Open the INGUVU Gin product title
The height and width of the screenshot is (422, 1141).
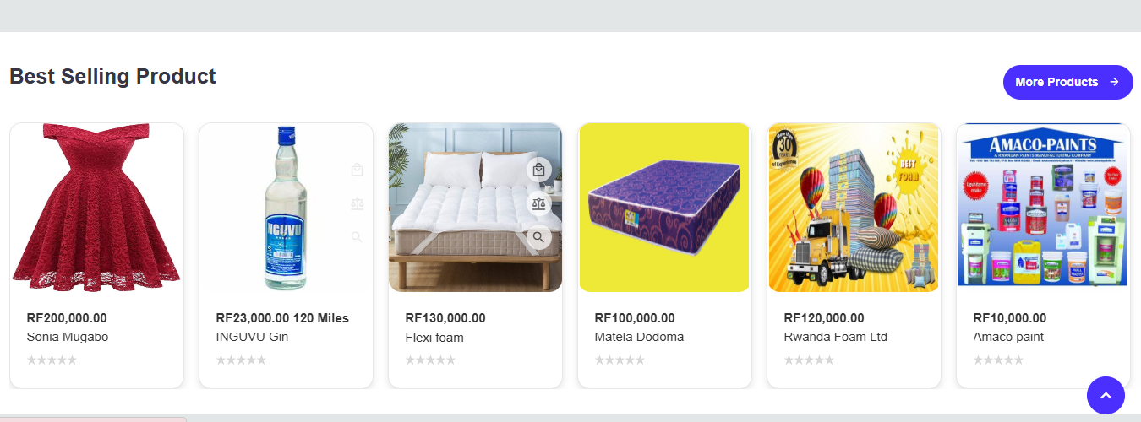coord(253,337)
